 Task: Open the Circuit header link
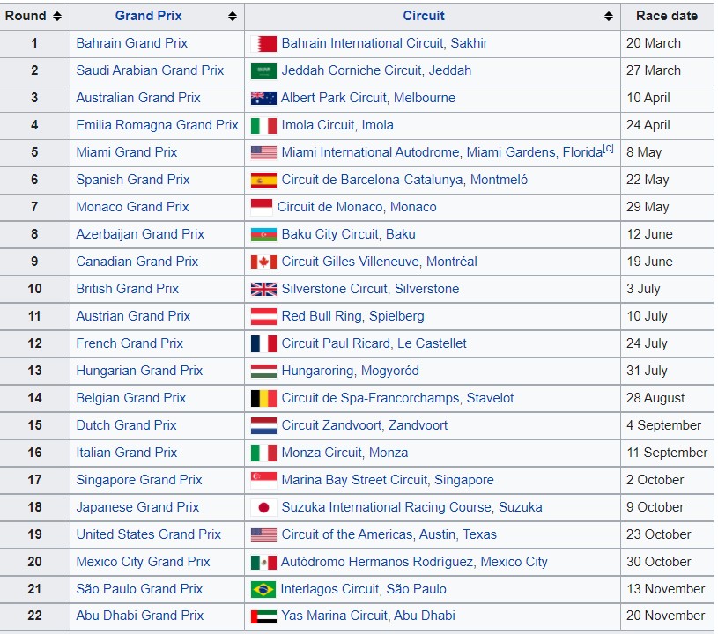[424, 16]
